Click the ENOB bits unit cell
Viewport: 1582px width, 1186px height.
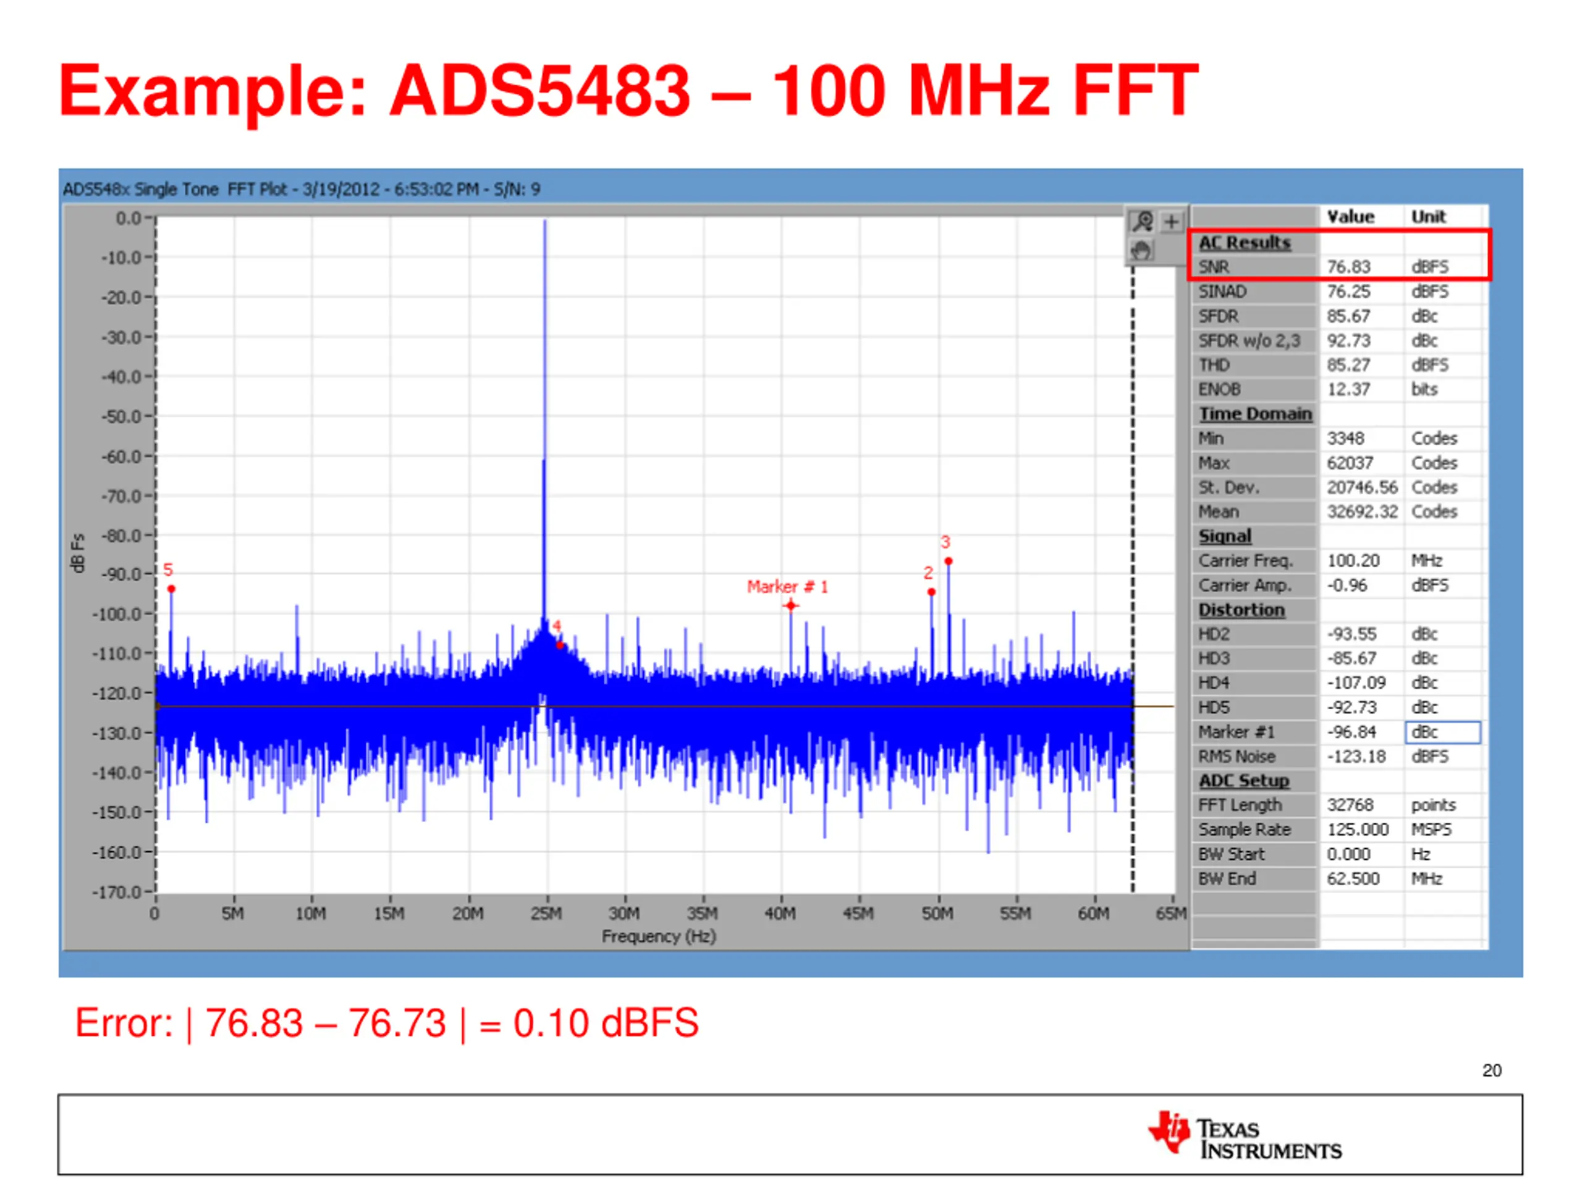point(1424,390)
